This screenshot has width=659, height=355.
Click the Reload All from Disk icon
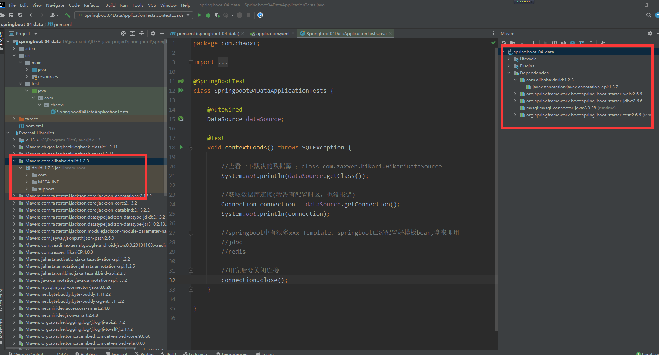point(20,15)
